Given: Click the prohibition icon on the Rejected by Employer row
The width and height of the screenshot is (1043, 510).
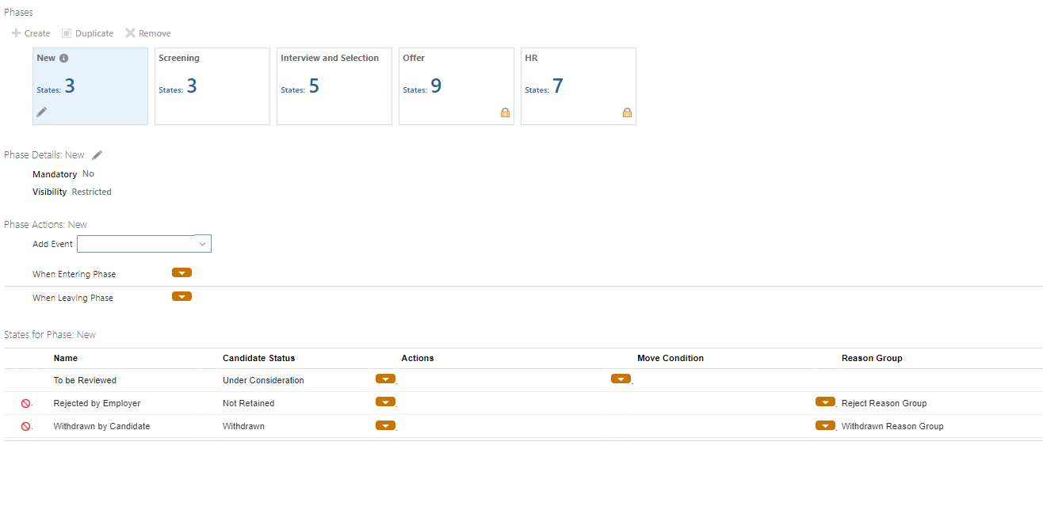Looking at the screenshot, I should coord(26,403).
